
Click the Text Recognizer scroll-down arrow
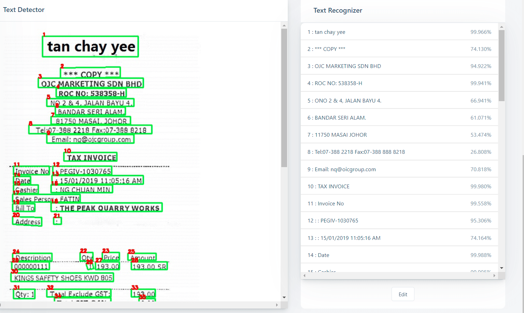(x=501, y=268)
